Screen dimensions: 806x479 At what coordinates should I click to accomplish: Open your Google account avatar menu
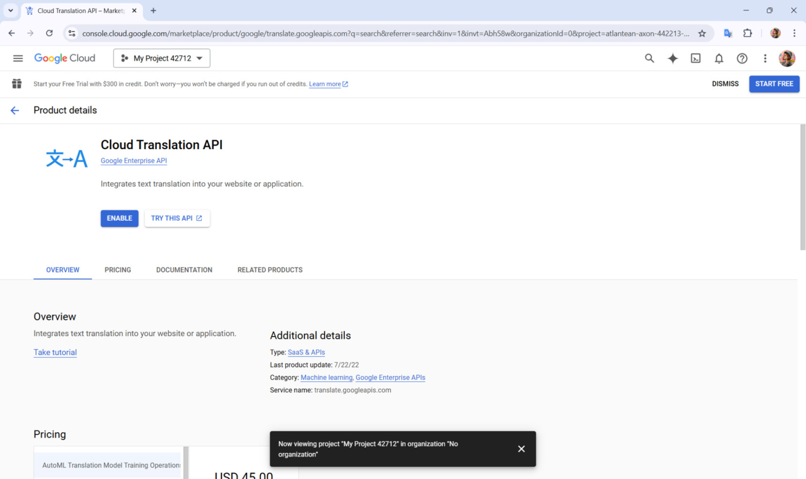(787, 58)
